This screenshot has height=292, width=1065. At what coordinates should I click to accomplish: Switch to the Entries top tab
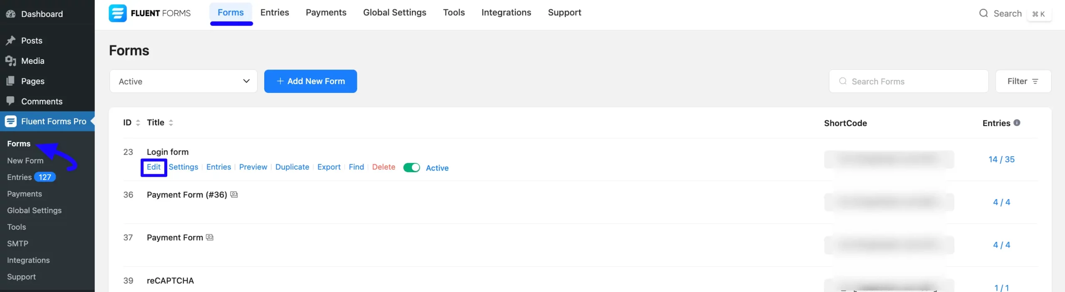[x=275, y=12]
